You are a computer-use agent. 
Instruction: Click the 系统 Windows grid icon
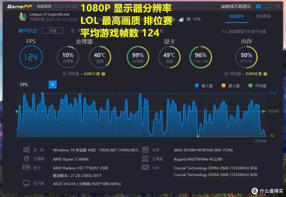[x=26, y=150]
